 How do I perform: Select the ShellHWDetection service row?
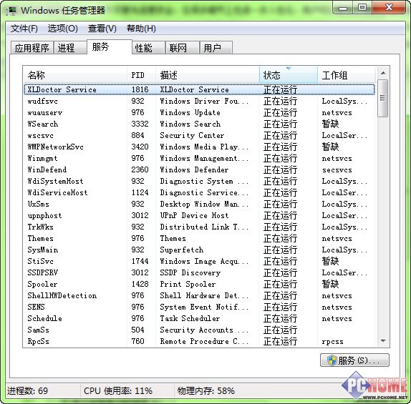(199, 295)
